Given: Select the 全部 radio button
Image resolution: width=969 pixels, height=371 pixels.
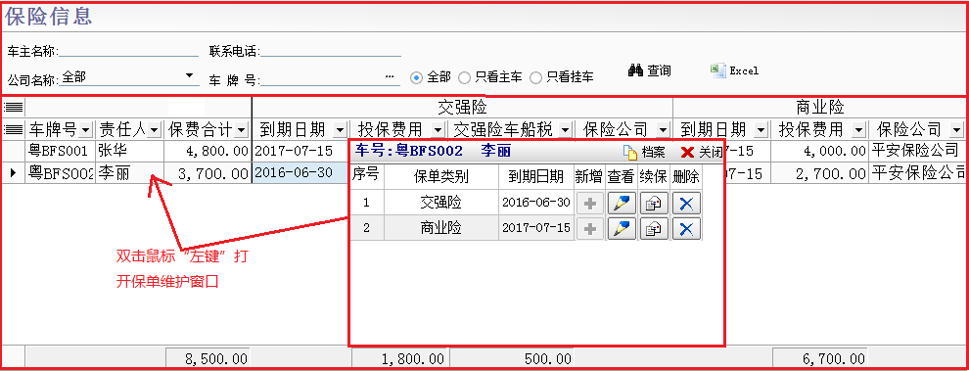Looking at the screenshot, I should click(x=416, y=77).
